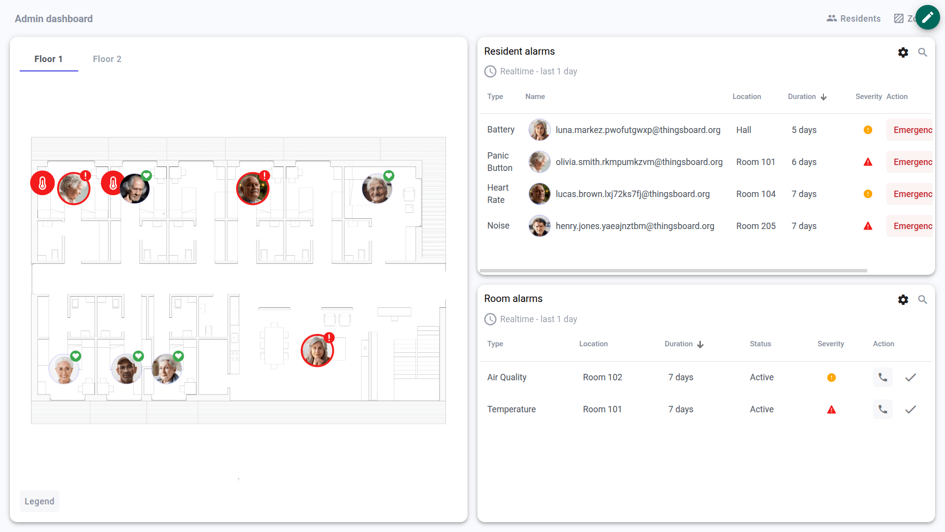
Task: Click the Legend button
Action: pos(39,501)
